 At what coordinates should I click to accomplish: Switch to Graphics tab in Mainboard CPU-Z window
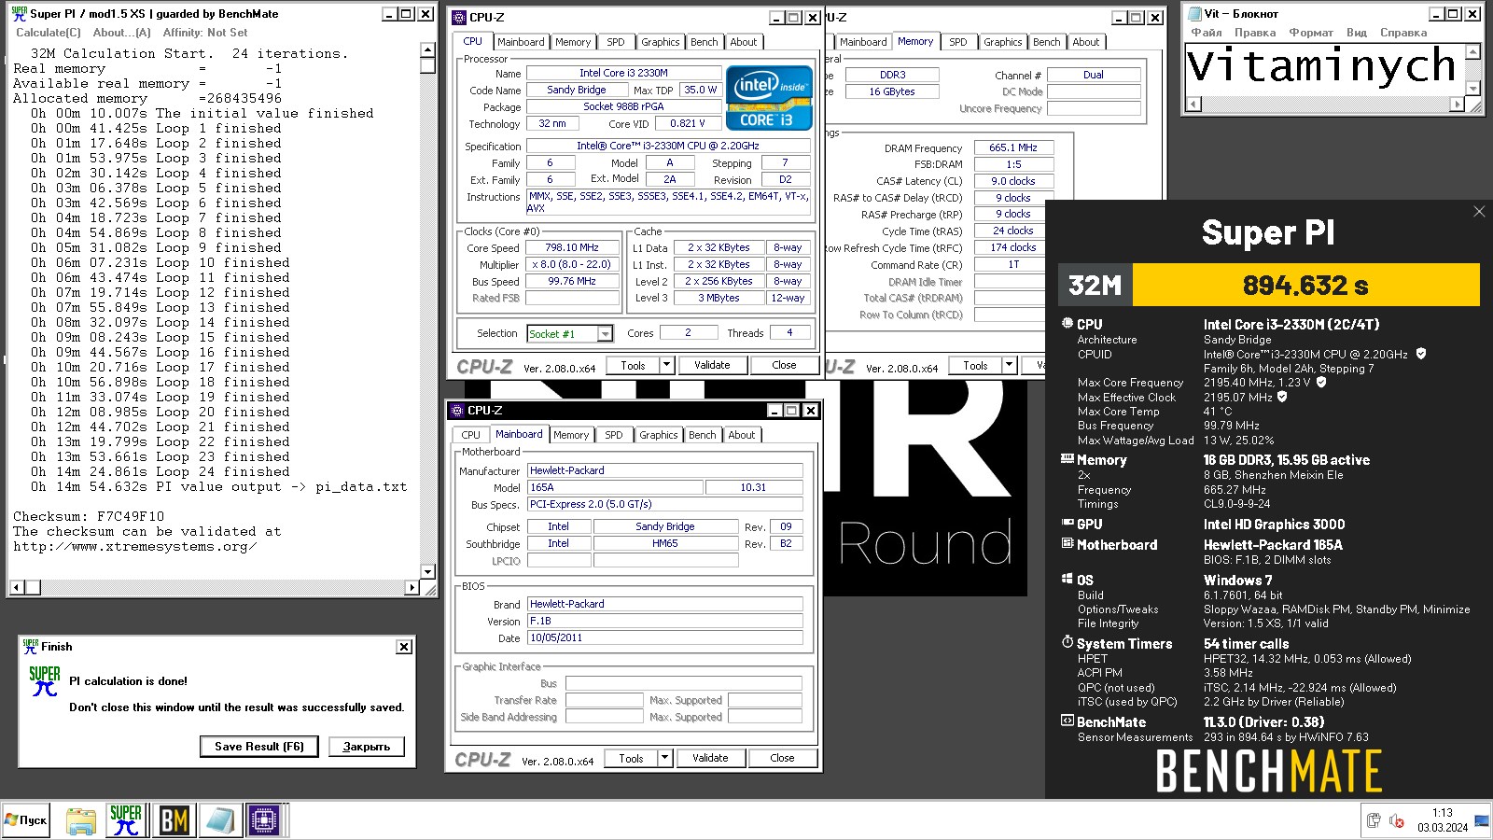658,435
